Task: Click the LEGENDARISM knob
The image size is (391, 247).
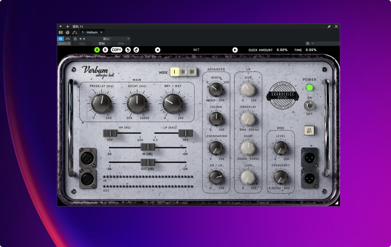Action: click(x=216, y=148)
